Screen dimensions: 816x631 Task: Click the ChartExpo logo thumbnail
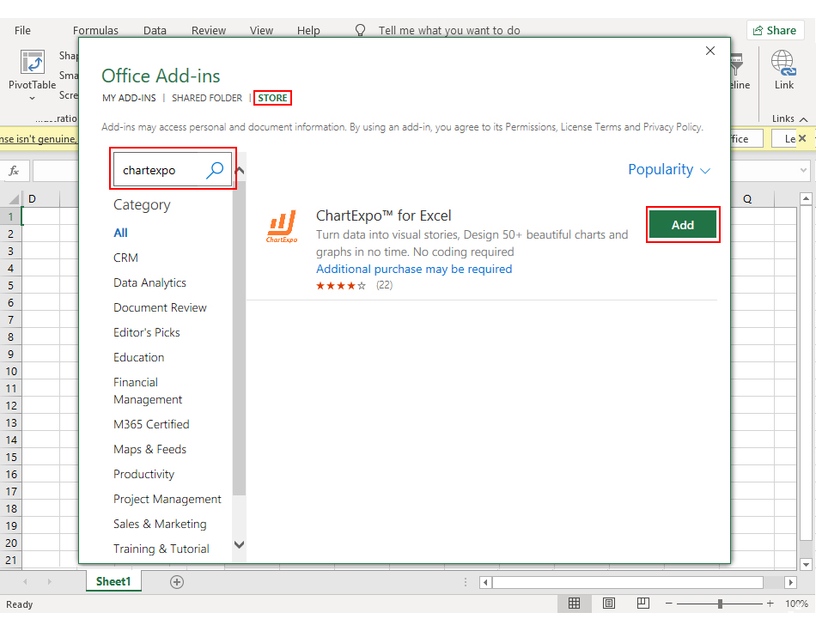coord(282,227)
